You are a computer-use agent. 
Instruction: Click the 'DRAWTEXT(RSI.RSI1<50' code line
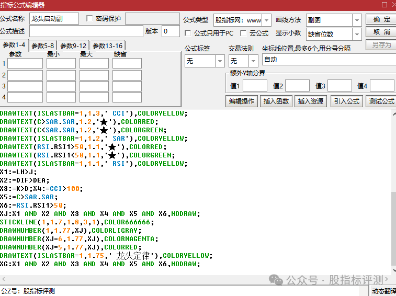[x=87, y=155]
